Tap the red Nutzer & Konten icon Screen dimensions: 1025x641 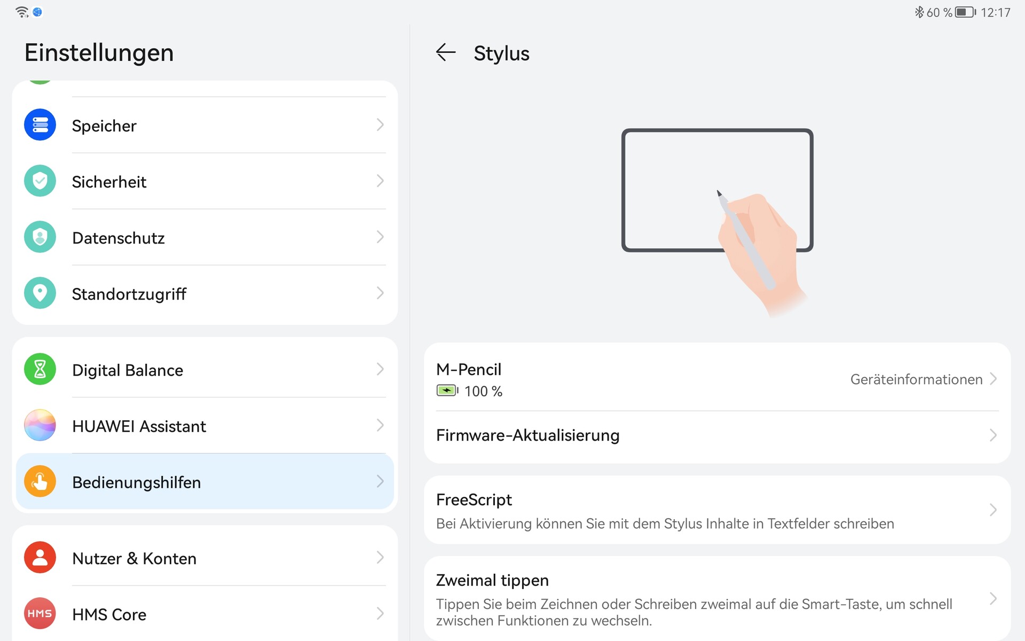40,558
